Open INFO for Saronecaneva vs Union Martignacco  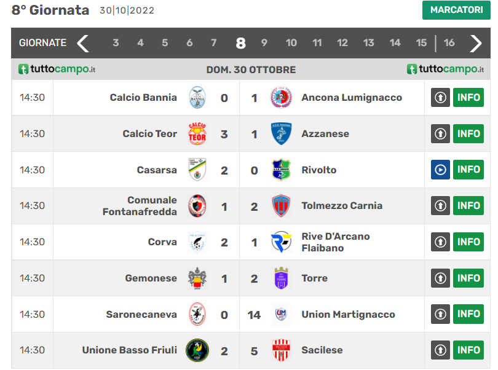(468, 315)
